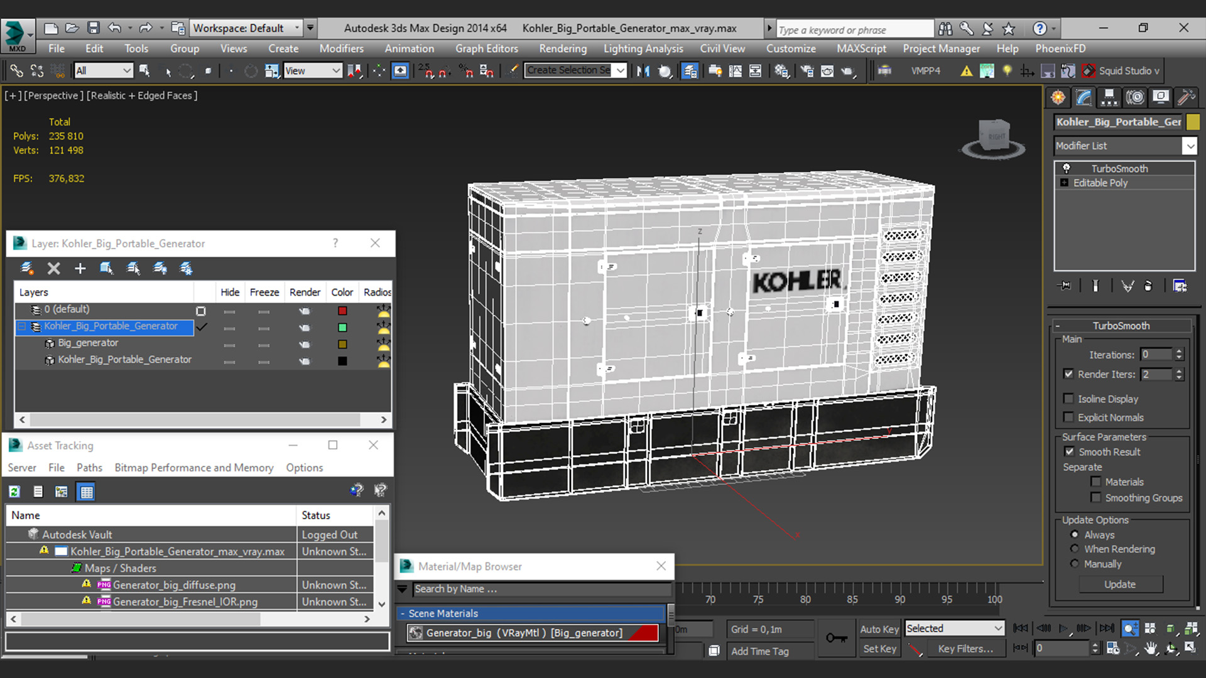Enable the Isoline Display checkbox
The image size is (1206, 678).
coord(1068,399)
